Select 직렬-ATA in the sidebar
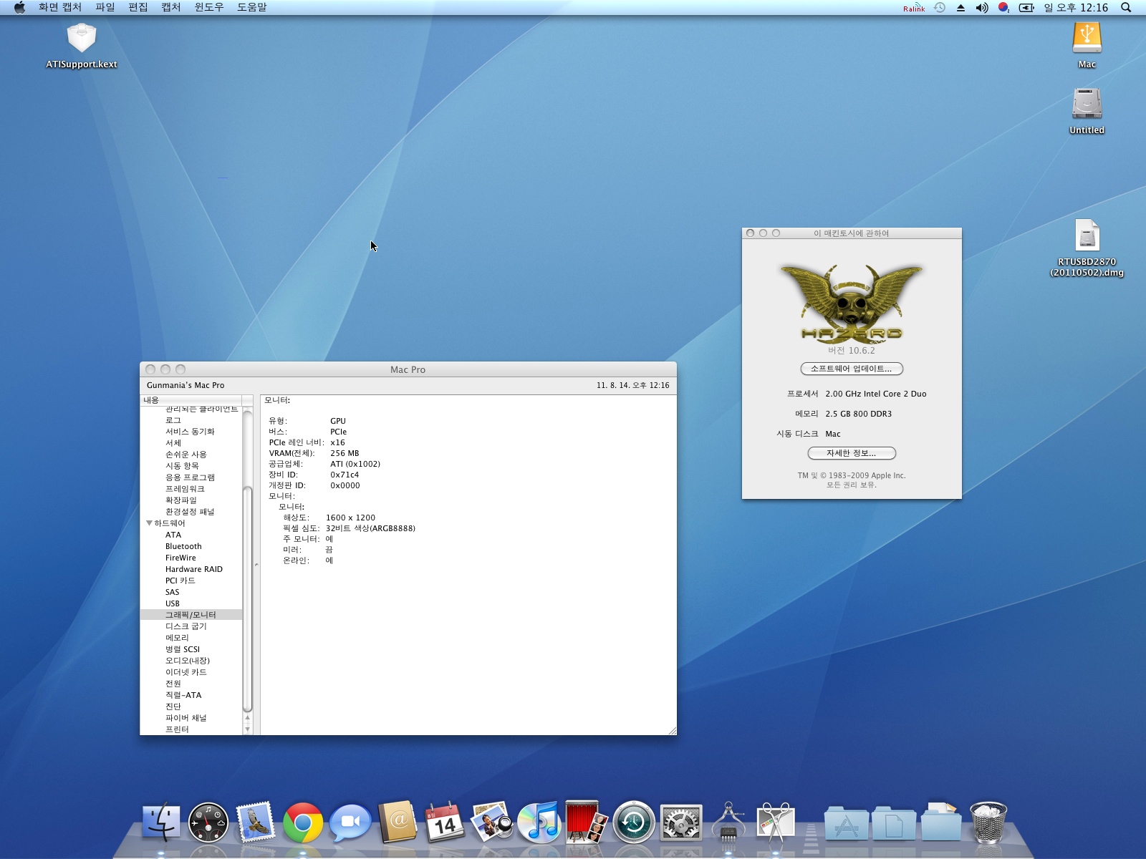Viewport: 1146px width, 859px height. tap(183, 695)
